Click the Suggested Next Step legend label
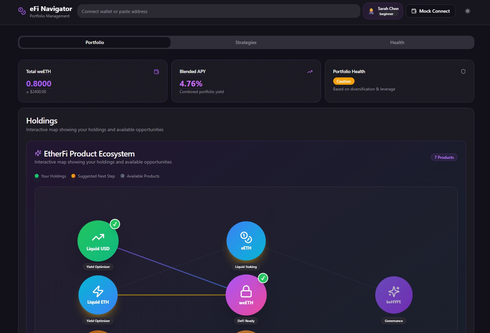490x333 pixels. pos(96,176)
